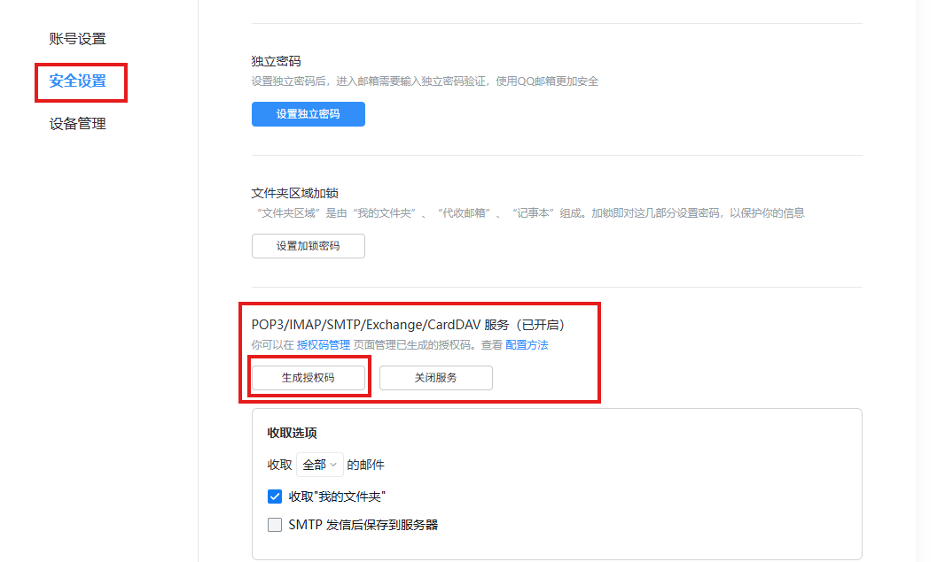This screenshot has width=945, height=562.
Task: Click the blue checked folder-collection checkbox
Action: pyautogui.click(x=275, y=497)
